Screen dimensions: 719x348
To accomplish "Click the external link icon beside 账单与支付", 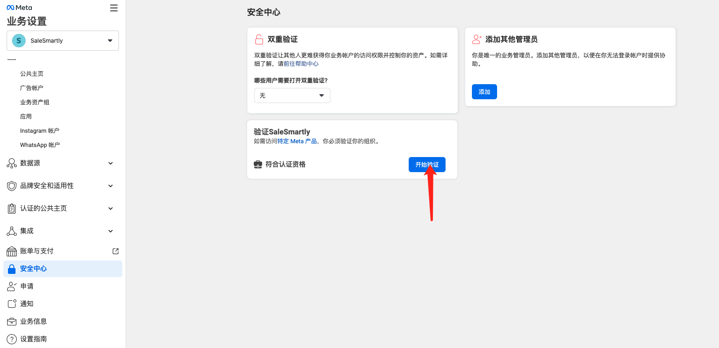I will coord(116,251).
